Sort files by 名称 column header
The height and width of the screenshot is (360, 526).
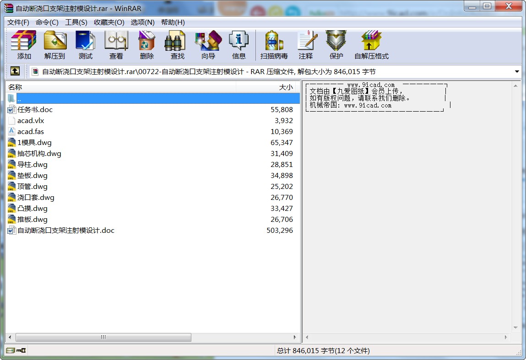tap(120, 87)
